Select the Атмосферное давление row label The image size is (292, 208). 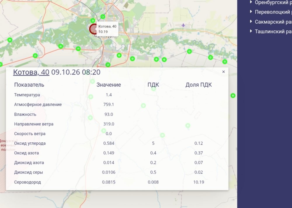38,104
